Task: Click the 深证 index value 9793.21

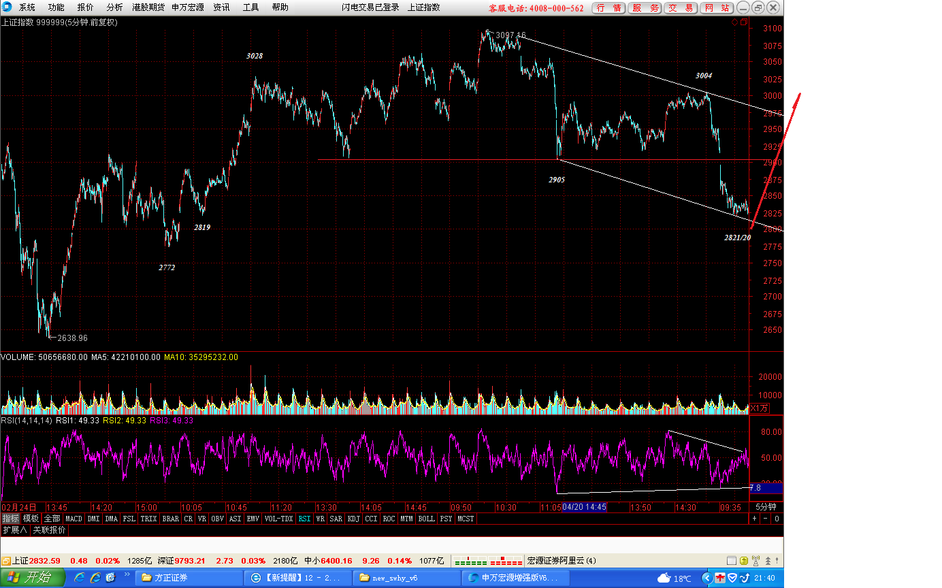Action: pos(190,561)
